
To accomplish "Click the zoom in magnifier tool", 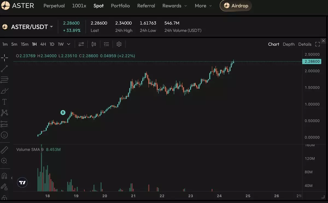I will click(x=4, y=161).
